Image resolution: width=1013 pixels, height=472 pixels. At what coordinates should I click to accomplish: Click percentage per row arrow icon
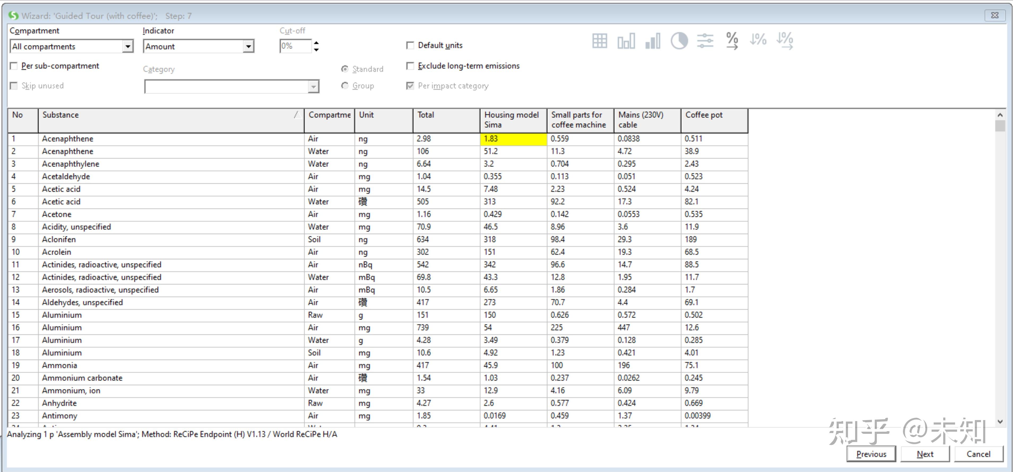tap(732, 41)
